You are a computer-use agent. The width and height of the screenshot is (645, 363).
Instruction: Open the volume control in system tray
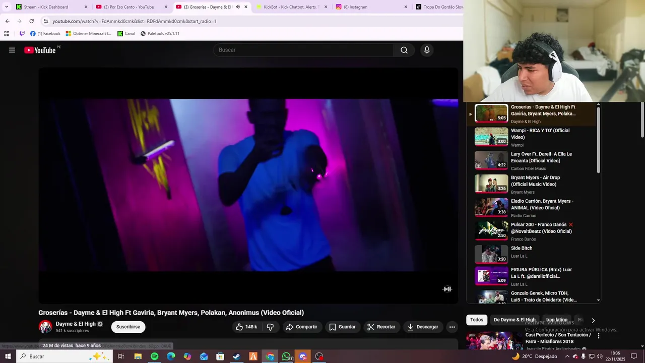click(600, 356)
